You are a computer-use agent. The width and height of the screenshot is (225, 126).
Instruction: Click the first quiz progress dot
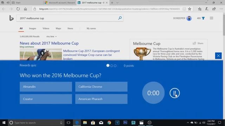[108, 65]
